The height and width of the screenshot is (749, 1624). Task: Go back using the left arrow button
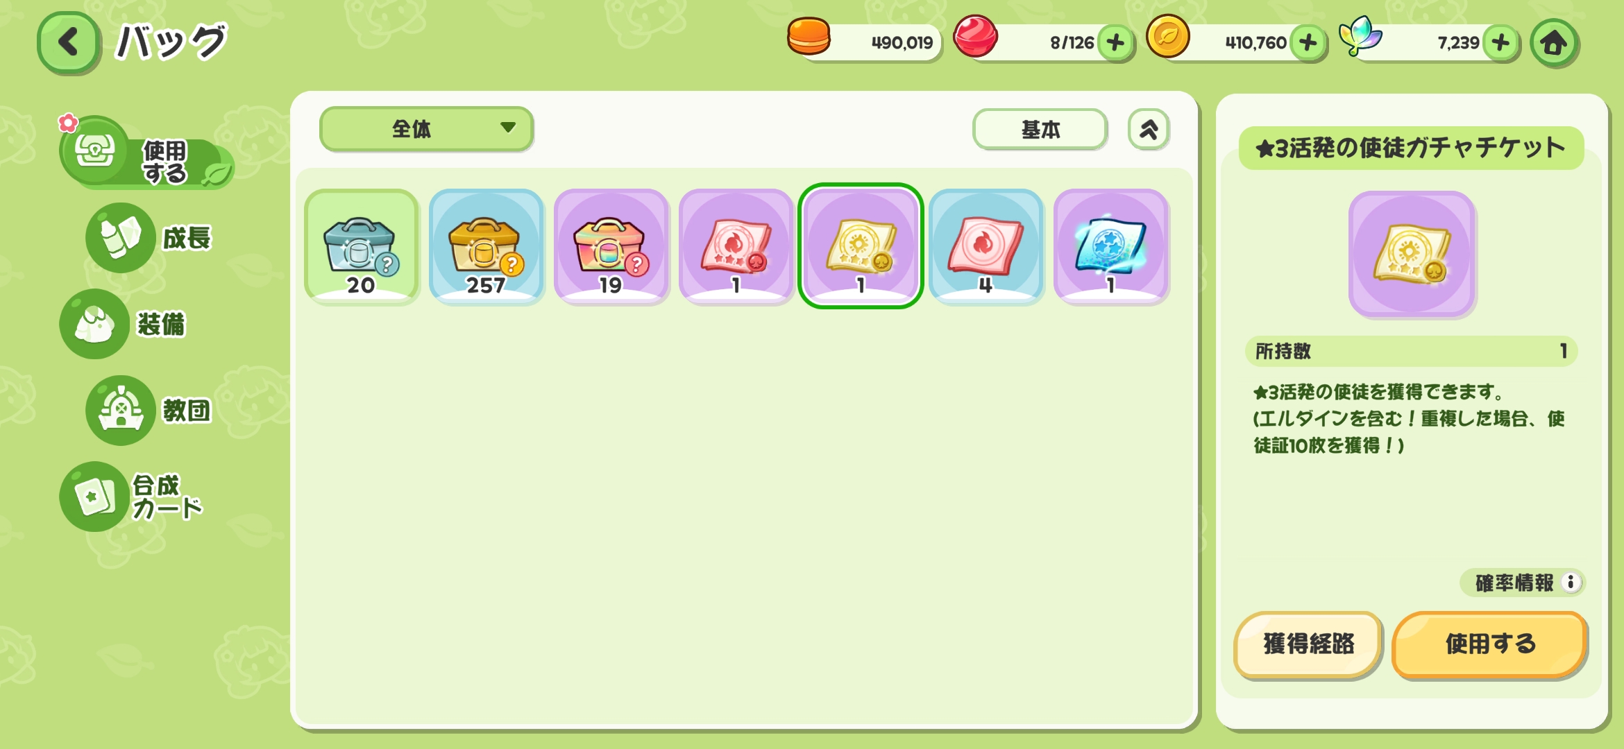pyautogui.click(x=68, y=43)
